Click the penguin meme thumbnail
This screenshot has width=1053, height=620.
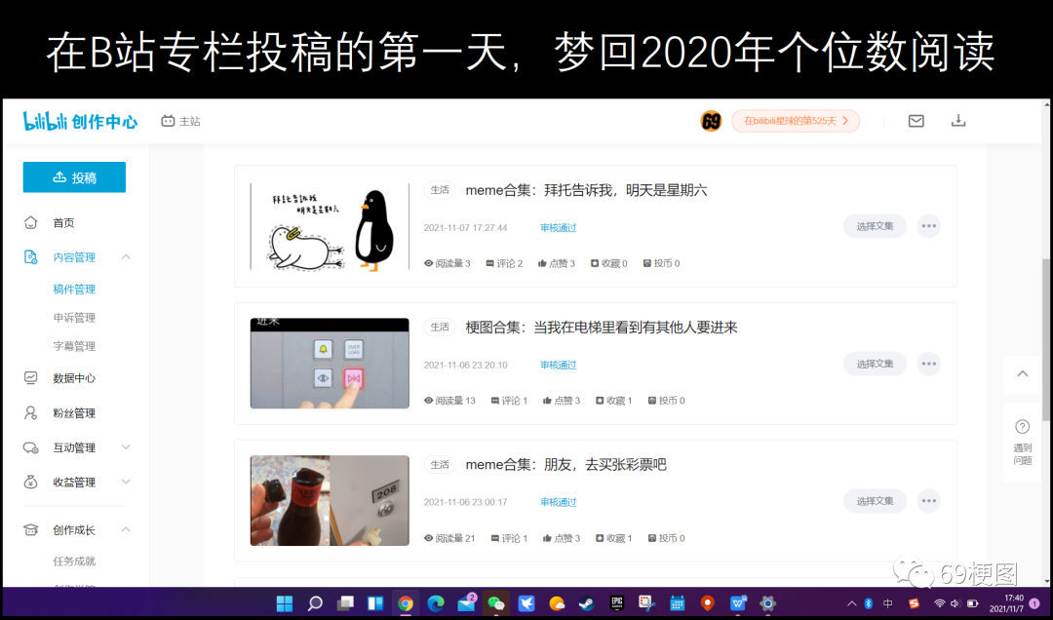coord(330,226)
